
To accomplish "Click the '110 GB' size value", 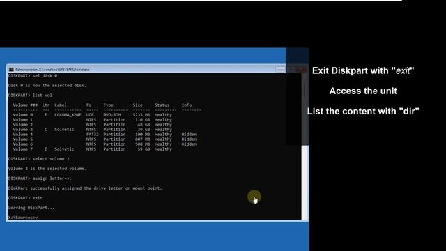I will click(x=142, y=120).
